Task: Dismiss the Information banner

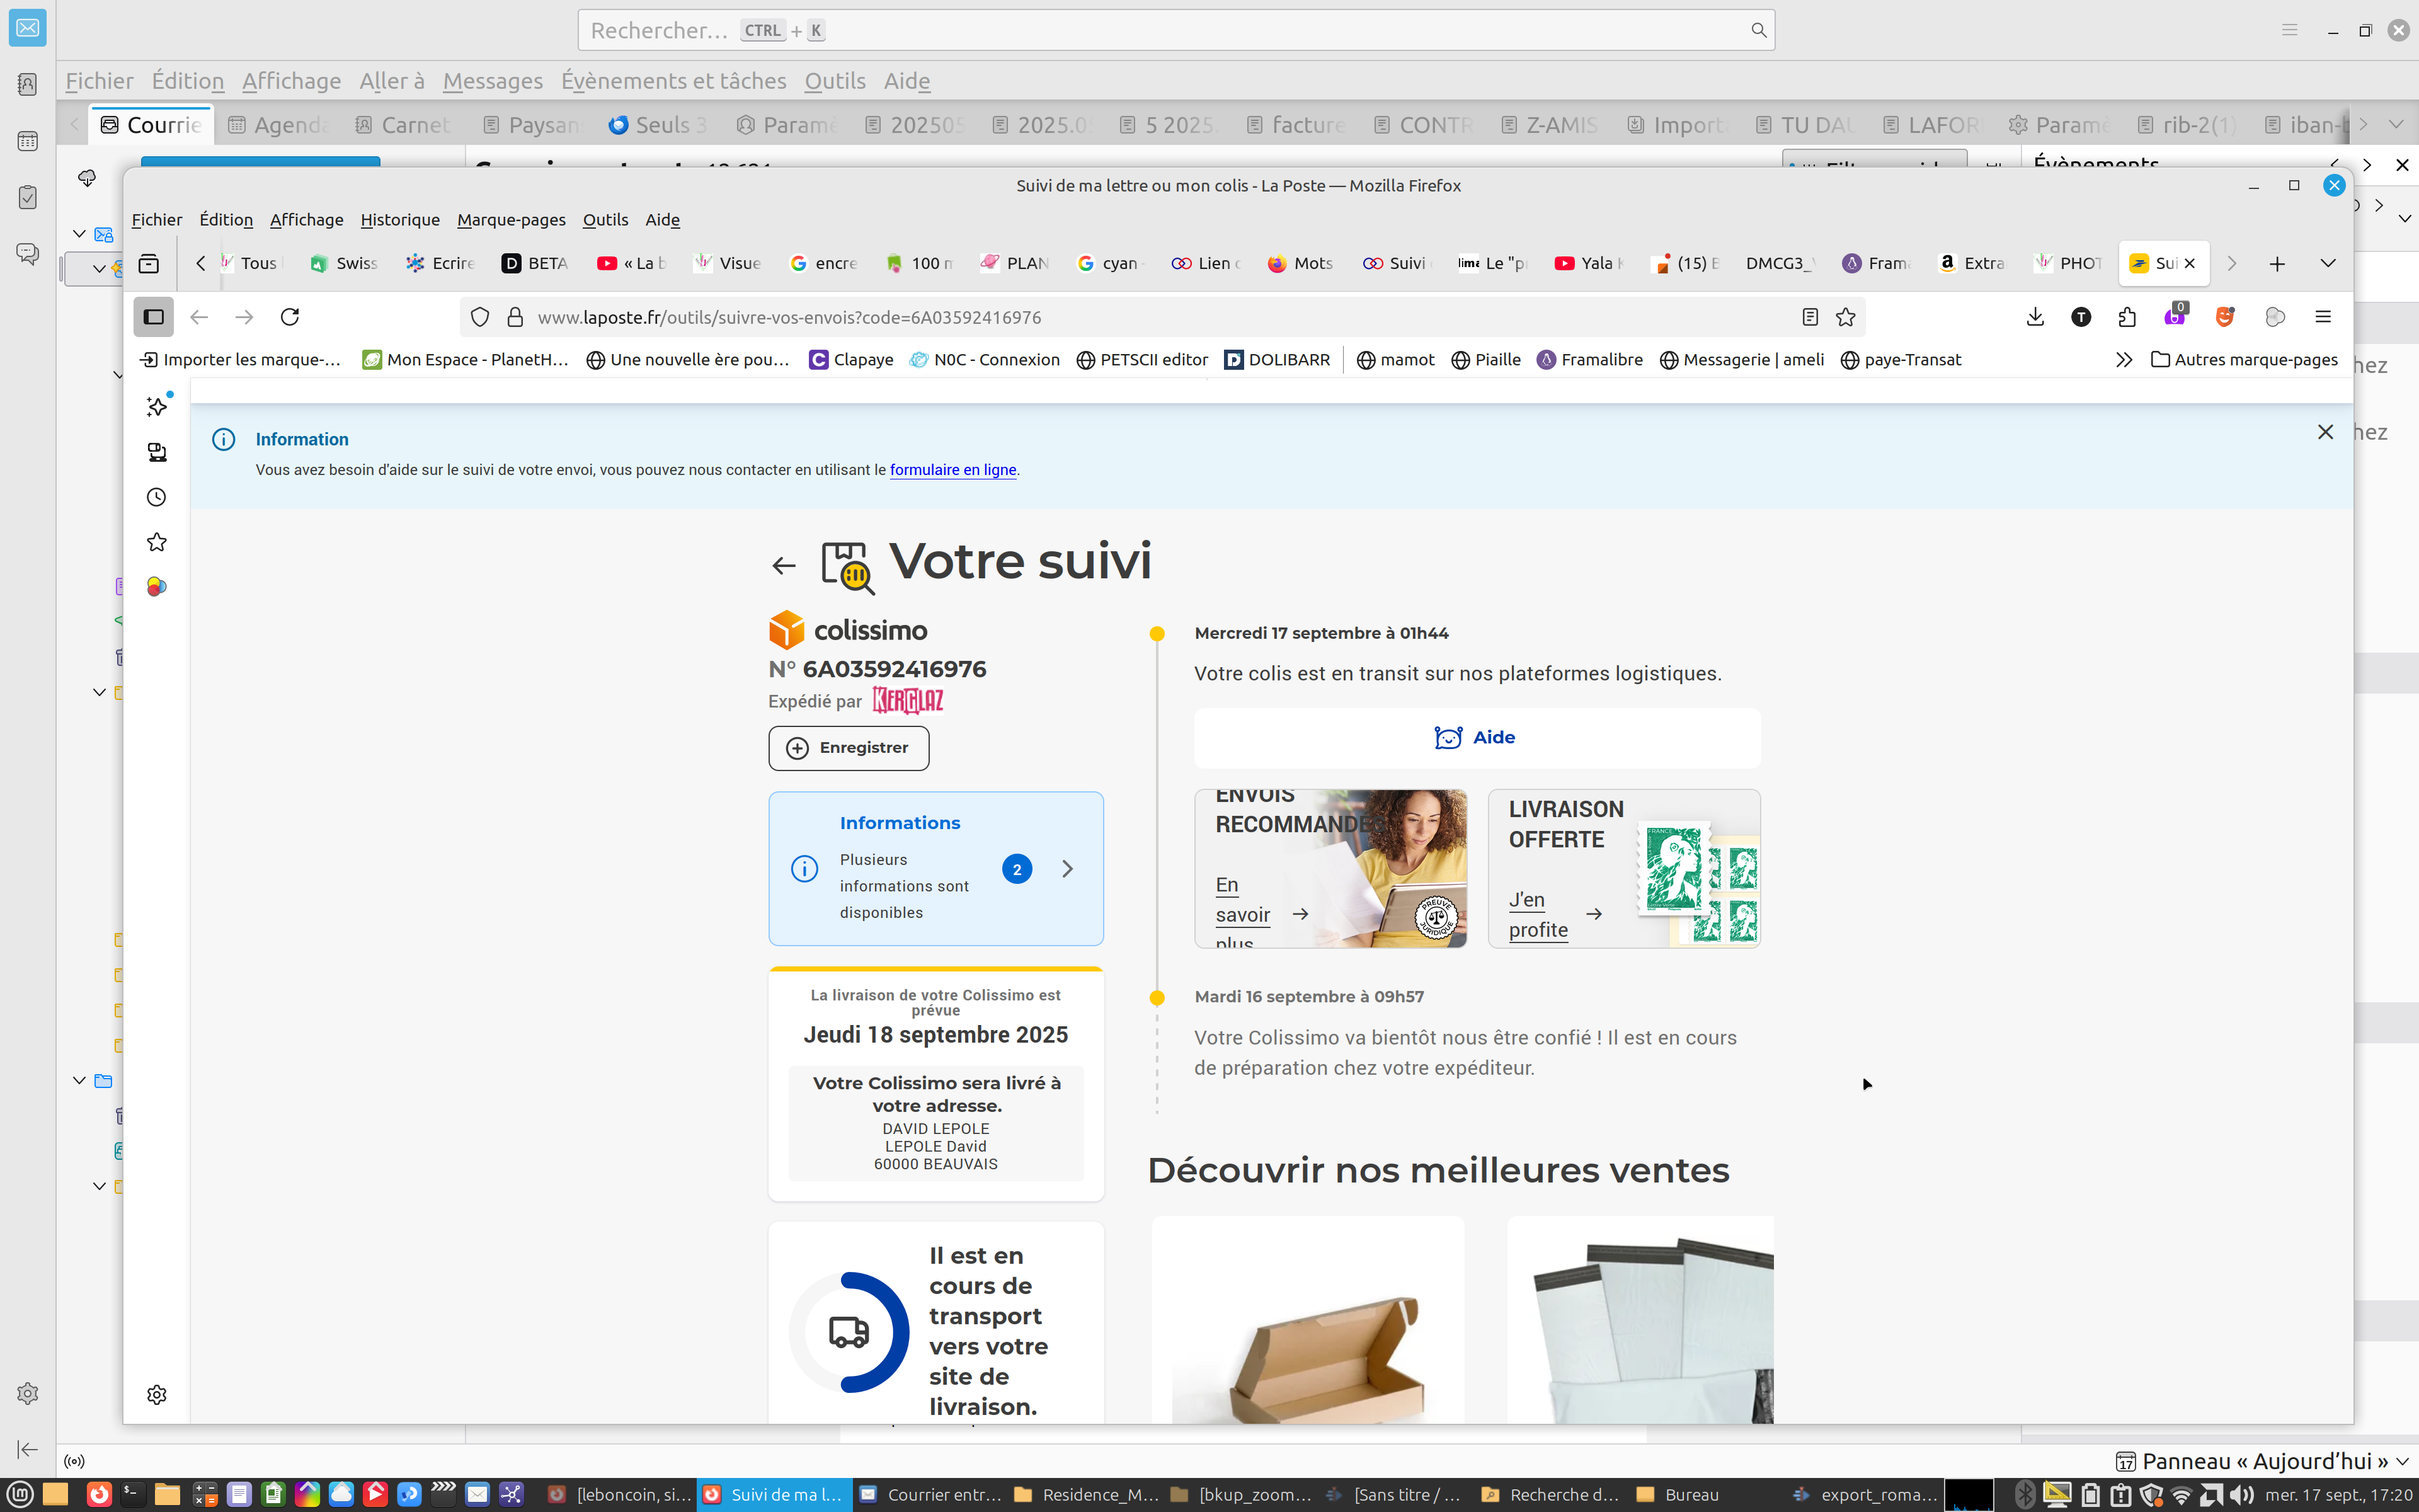Action: (2325, 432)
